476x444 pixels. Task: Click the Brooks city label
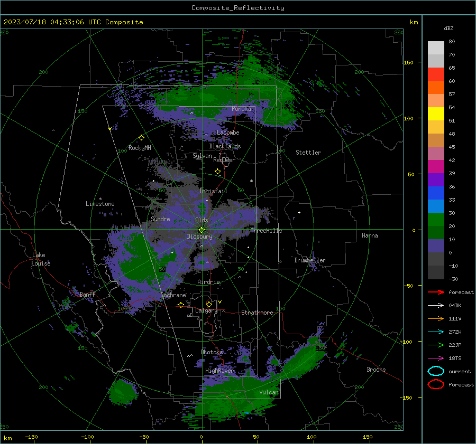click(376, 370)
